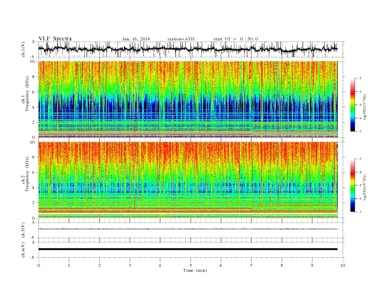Click the 'Time (min)' axis label
Image resolution: width=386 pixels, height=298 pixels.
click(195, 270)
